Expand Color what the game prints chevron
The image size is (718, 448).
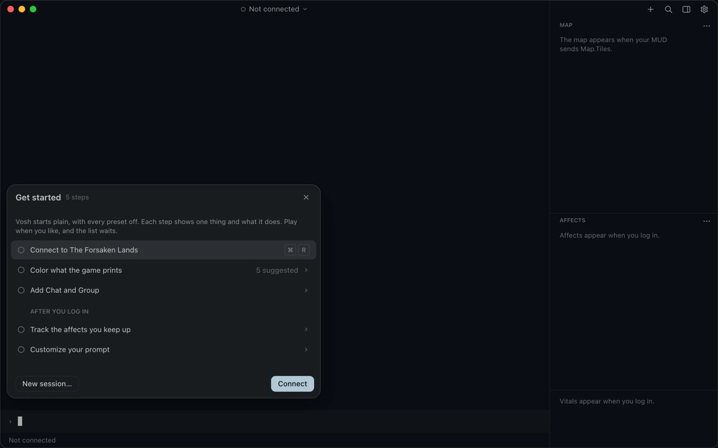point(306,270)
